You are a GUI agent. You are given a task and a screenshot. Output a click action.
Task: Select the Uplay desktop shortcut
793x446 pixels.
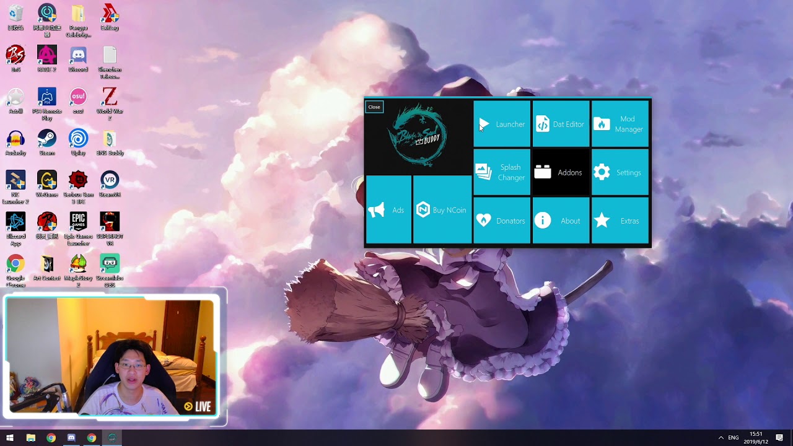point(78,143)
